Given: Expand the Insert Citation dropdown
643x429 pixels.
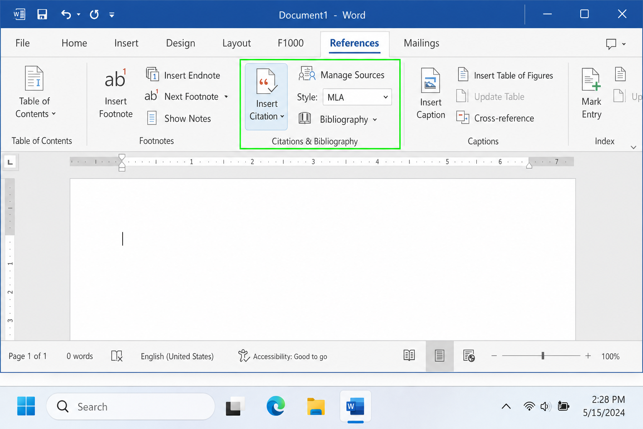Looking at the screenshot, I should [x=282, y=116].
